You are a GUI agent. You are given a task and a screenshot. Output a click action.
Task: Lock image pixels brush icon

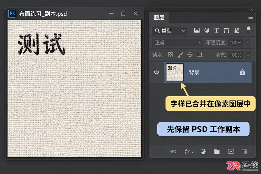180,55
